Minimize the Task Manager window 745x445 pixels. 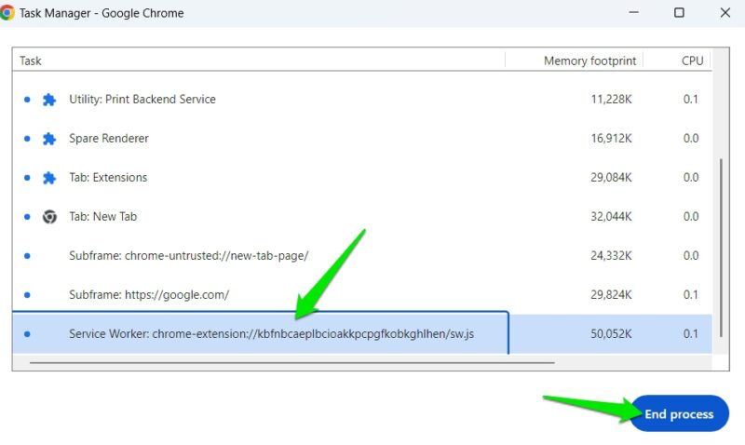(x=634, y=13)
